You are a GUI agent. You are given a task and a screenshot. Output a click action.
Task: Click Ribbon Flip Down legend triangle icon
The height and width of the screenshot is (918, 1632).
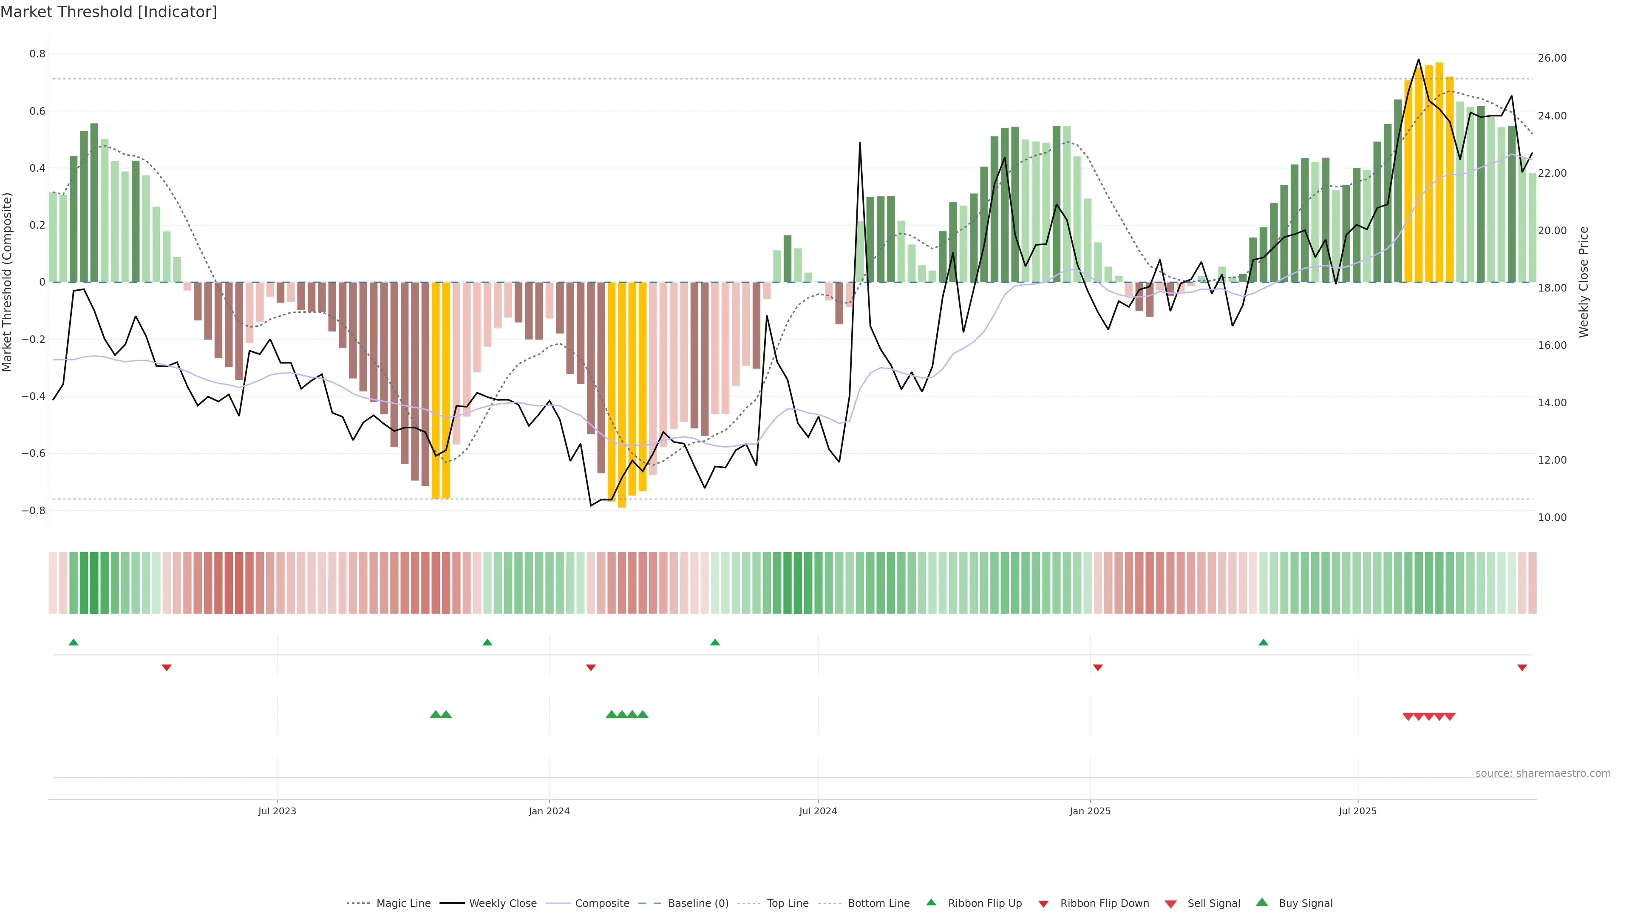(x=1043, y=904)
